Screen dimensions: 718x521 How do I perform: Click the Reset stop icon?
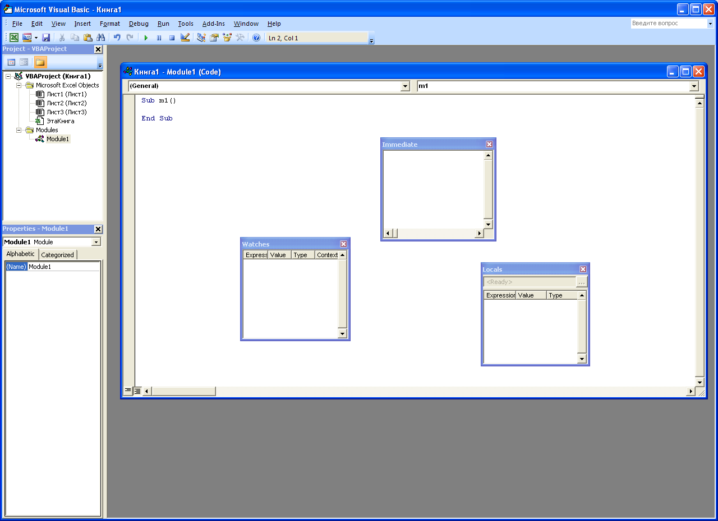point(172,38)
